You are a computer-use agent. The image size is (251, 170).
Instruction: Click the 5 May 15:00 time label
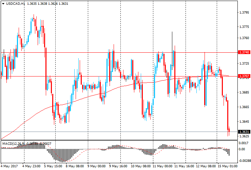tap(53, 166)
